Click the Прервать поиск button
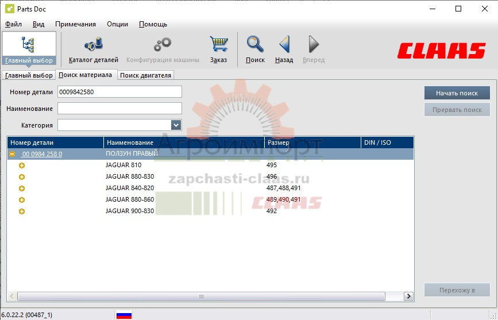 tap(457, 110)
